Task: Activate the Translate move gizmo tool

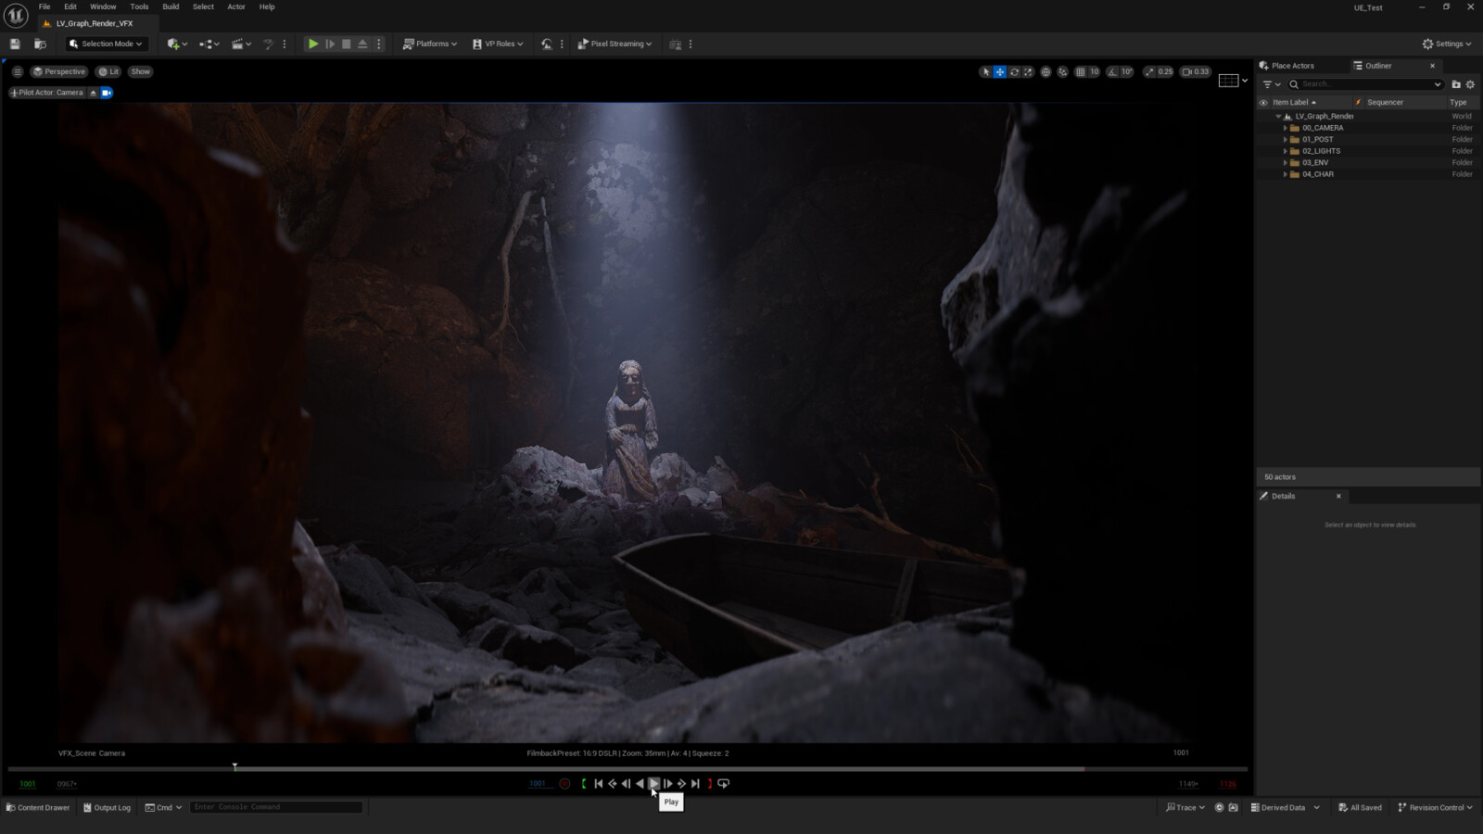Action: click(1000, 71)
